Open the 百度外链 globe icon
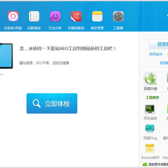This screenshot has height=168, width=168. coord(150,78)
